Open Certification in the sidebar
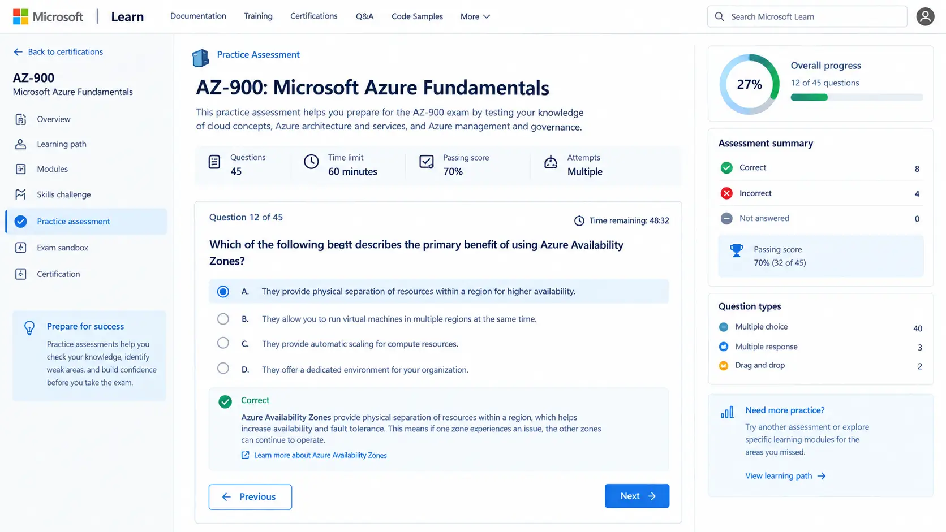This screenshot has height=532, width=946. (58, 274)
